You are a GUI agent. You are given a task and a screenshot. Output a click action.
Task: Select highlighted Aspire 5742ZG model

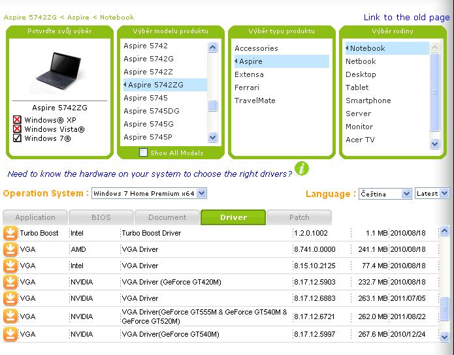click(x=165, y=85)
